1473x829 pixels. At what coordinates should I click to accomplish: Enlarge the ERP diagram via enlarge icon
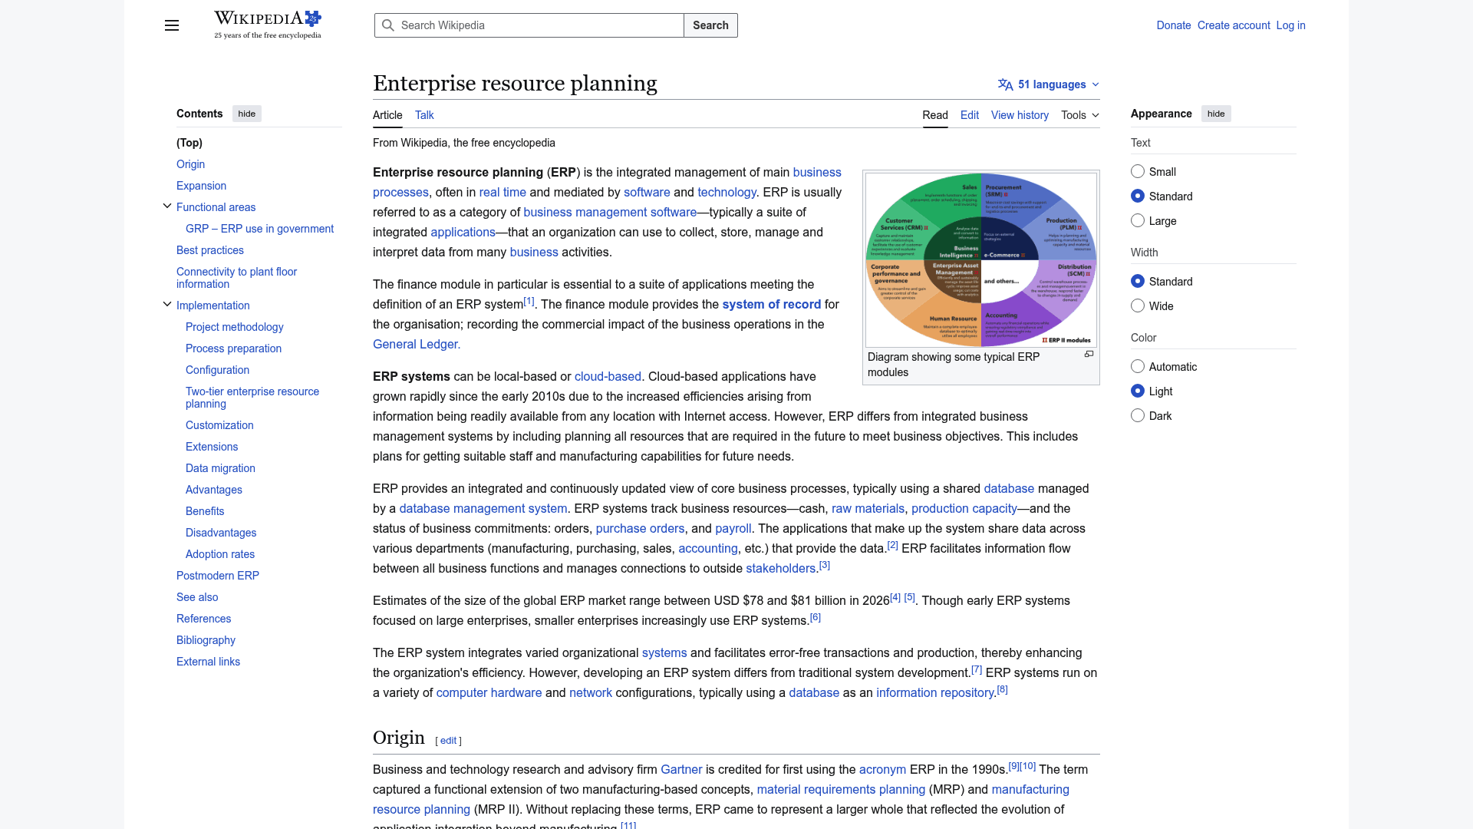(x=1089, y=354)
